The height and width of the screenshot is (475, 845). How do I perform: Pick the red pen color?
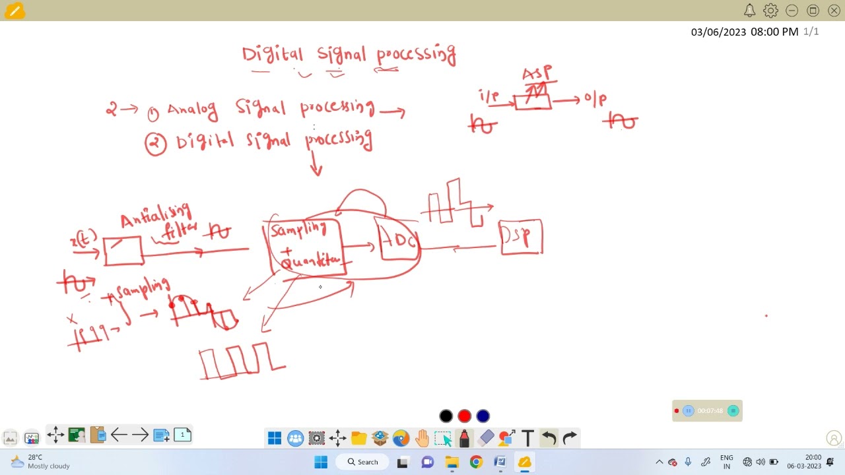(x=465, y=416)
